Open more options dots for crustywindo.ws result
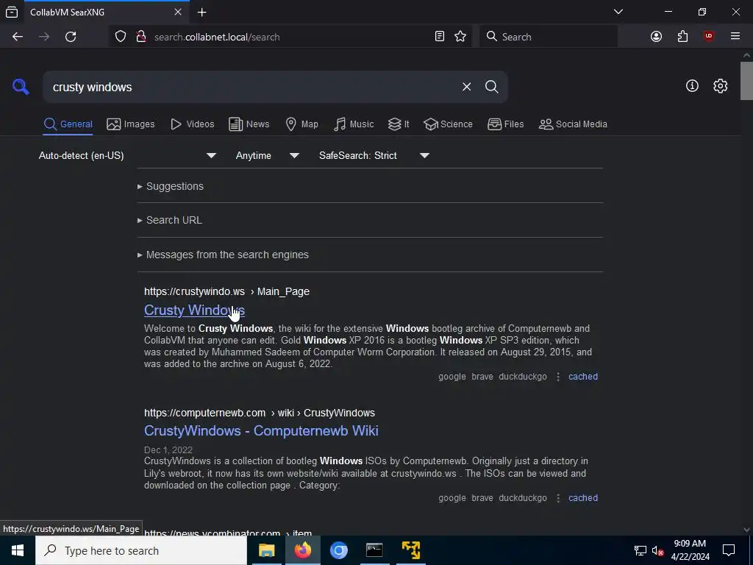This screenshot has height=565, width=753. tap(557, 377)
